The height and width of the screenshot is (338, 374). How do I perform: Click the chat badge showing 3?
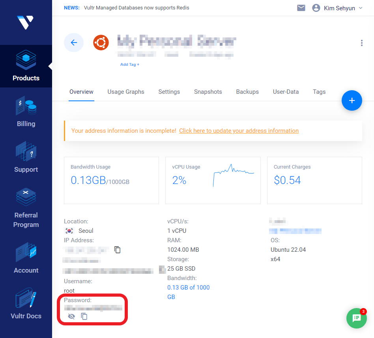tap(363, 311)
